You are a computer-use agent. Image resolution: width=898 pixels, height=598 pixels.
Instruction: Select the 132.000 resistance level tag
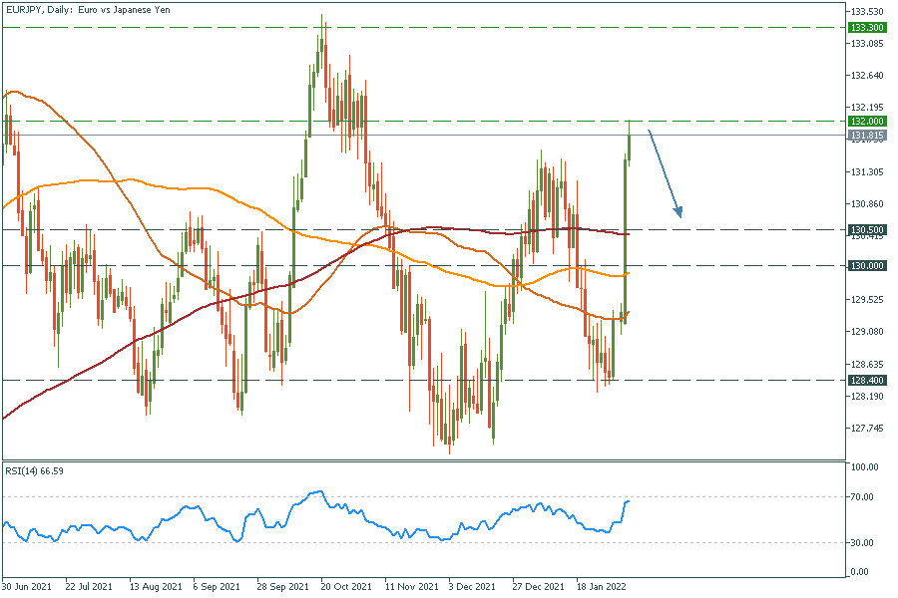[x=866, y=121]
